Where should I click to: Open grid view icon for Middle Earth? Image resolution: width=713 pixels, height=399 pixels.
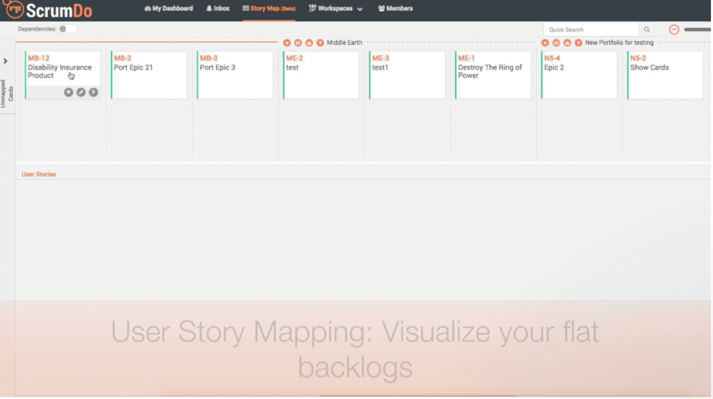pos(298,43)
